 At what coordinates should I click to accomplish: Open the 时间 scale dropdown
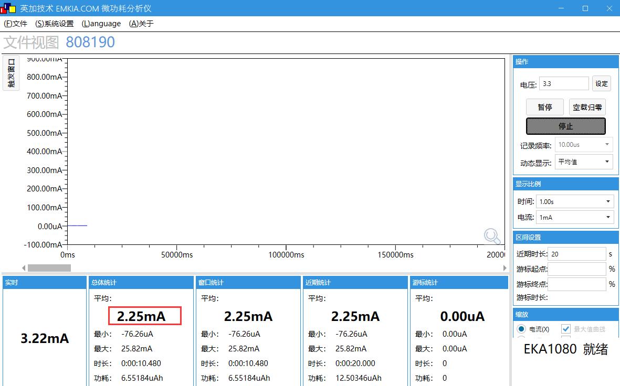point(574,201)
